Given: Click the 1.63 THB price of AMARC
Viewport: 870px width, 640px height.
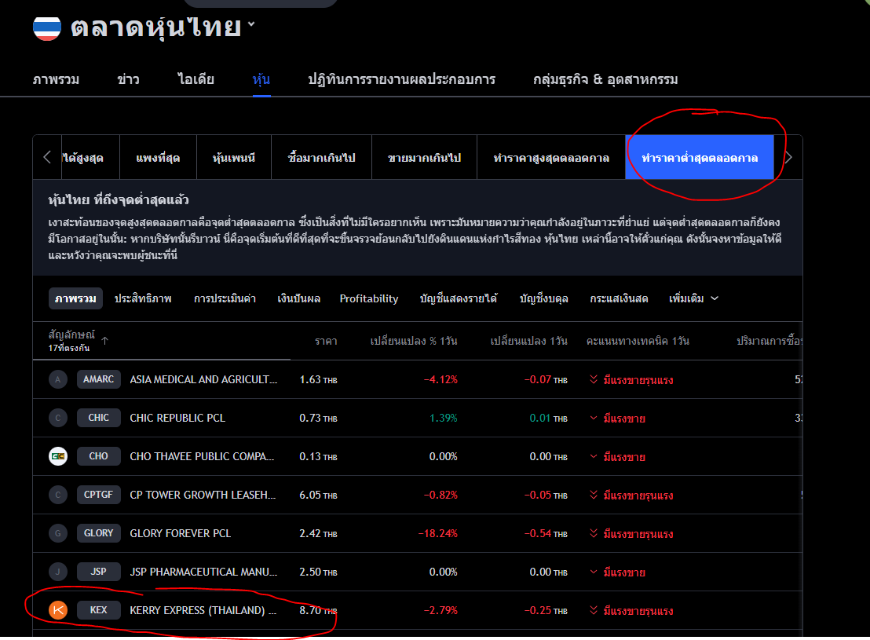Looking at the screenshot, I should 318,379.
